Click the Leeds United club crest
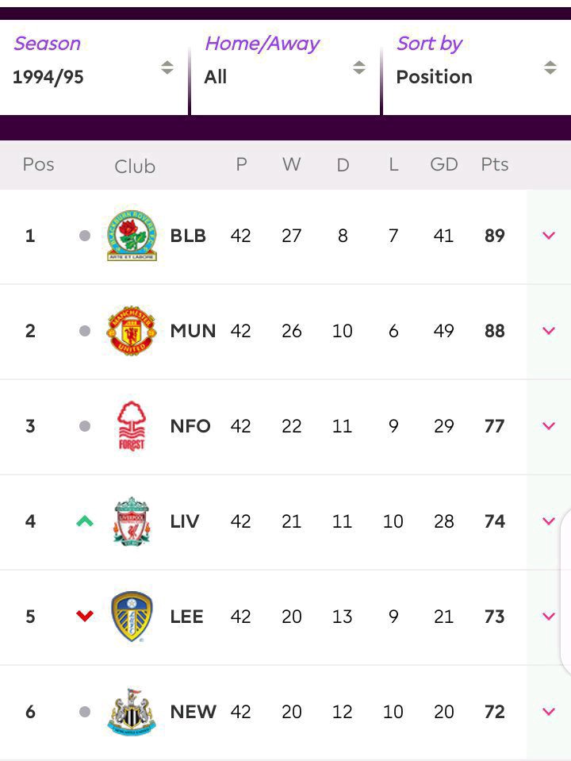The image size is (571, 761). pos(132,617)
